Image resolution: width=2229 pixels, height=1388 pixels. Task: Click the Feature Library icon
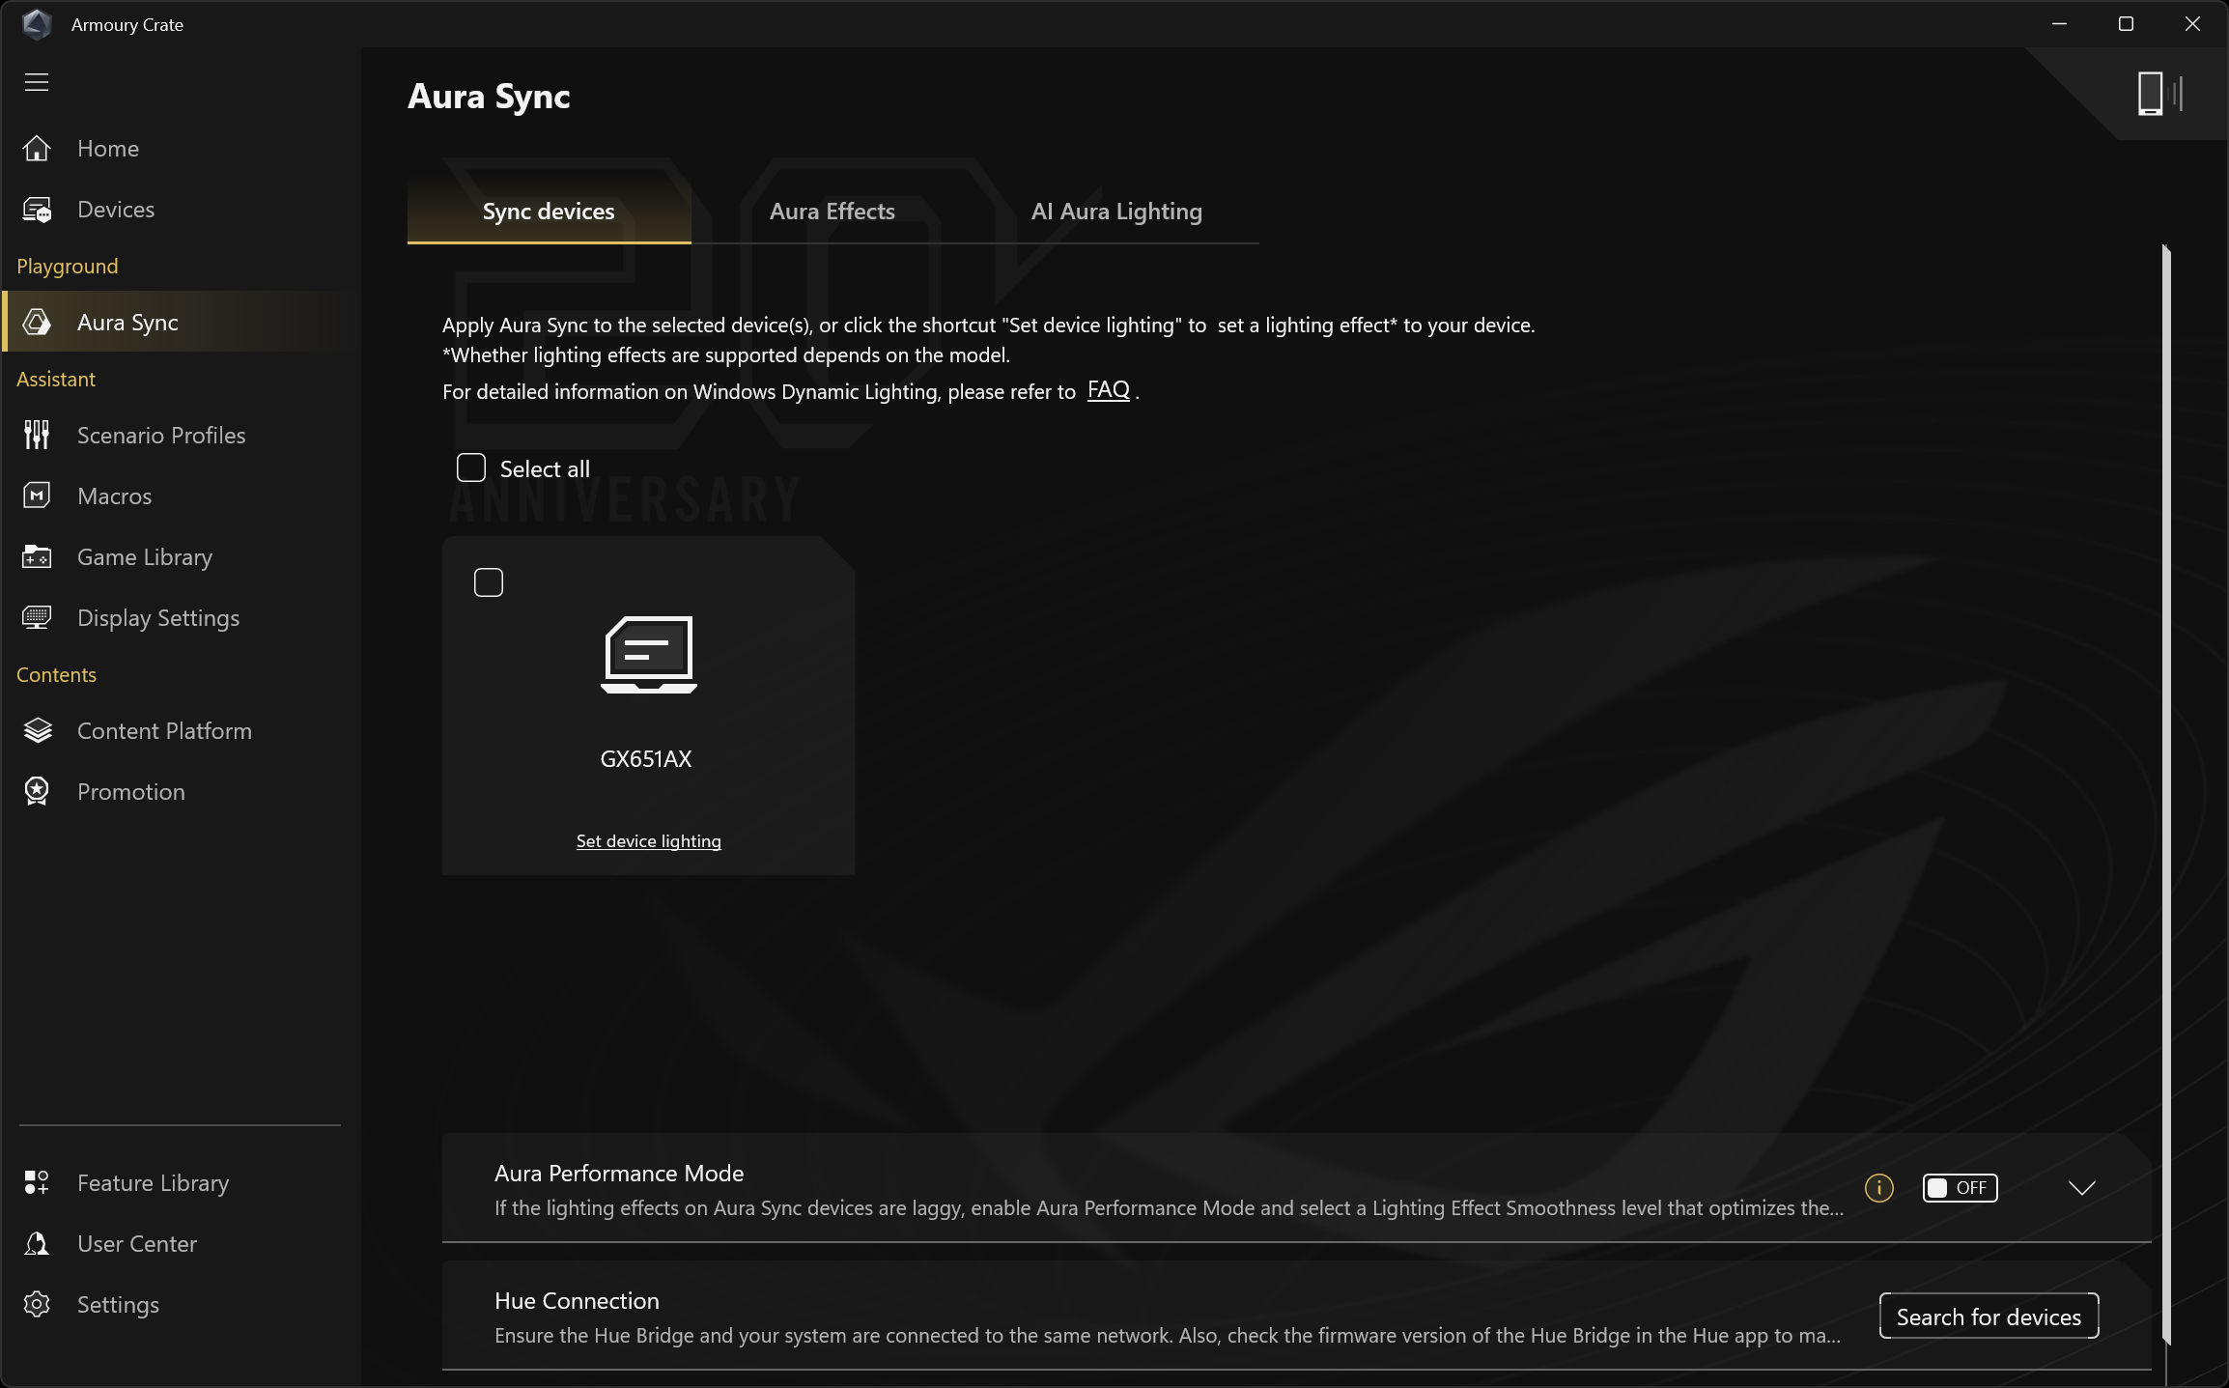pyautogui.click(x=37, y=1182)
